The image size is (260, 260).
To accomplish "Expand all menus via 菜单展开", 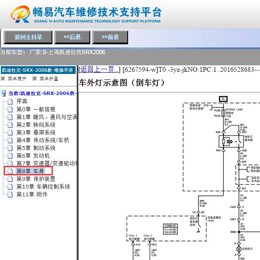I will [17, 79].
